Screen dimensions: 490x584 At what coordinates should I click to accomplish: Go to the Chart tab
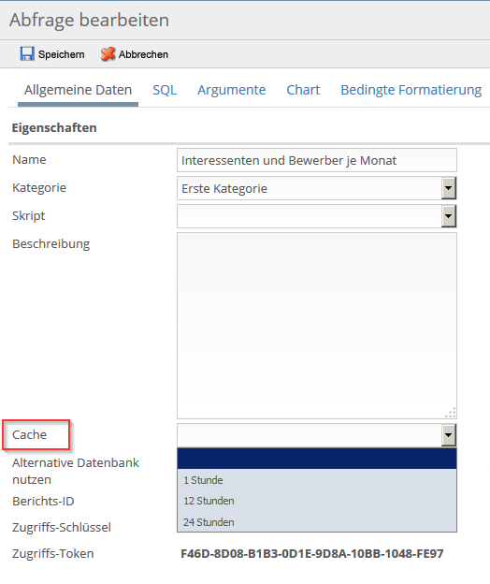[303, 90]
